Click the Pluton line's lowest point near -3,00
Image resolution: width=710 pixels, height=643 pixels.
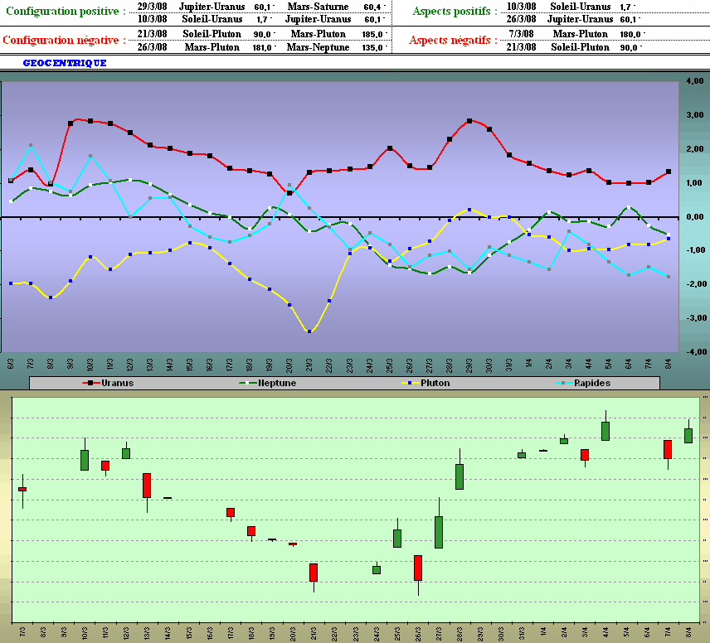pos(309,331)
